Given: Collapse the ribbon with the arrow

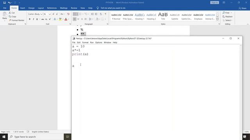Looking at the screenshot, I should click(x=248, y=24).
